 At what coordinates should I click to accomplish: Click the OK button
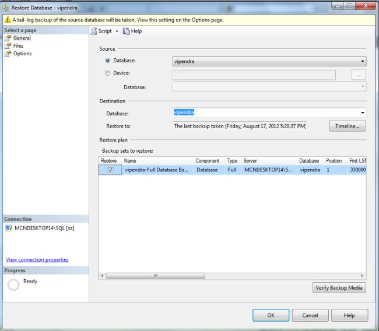271,315
